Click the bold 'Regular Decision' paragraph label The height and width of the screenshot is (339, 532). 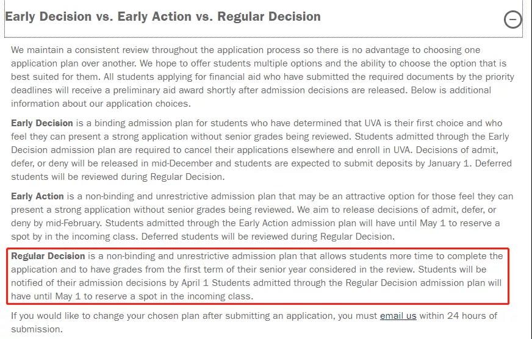[x=48, y=256]
